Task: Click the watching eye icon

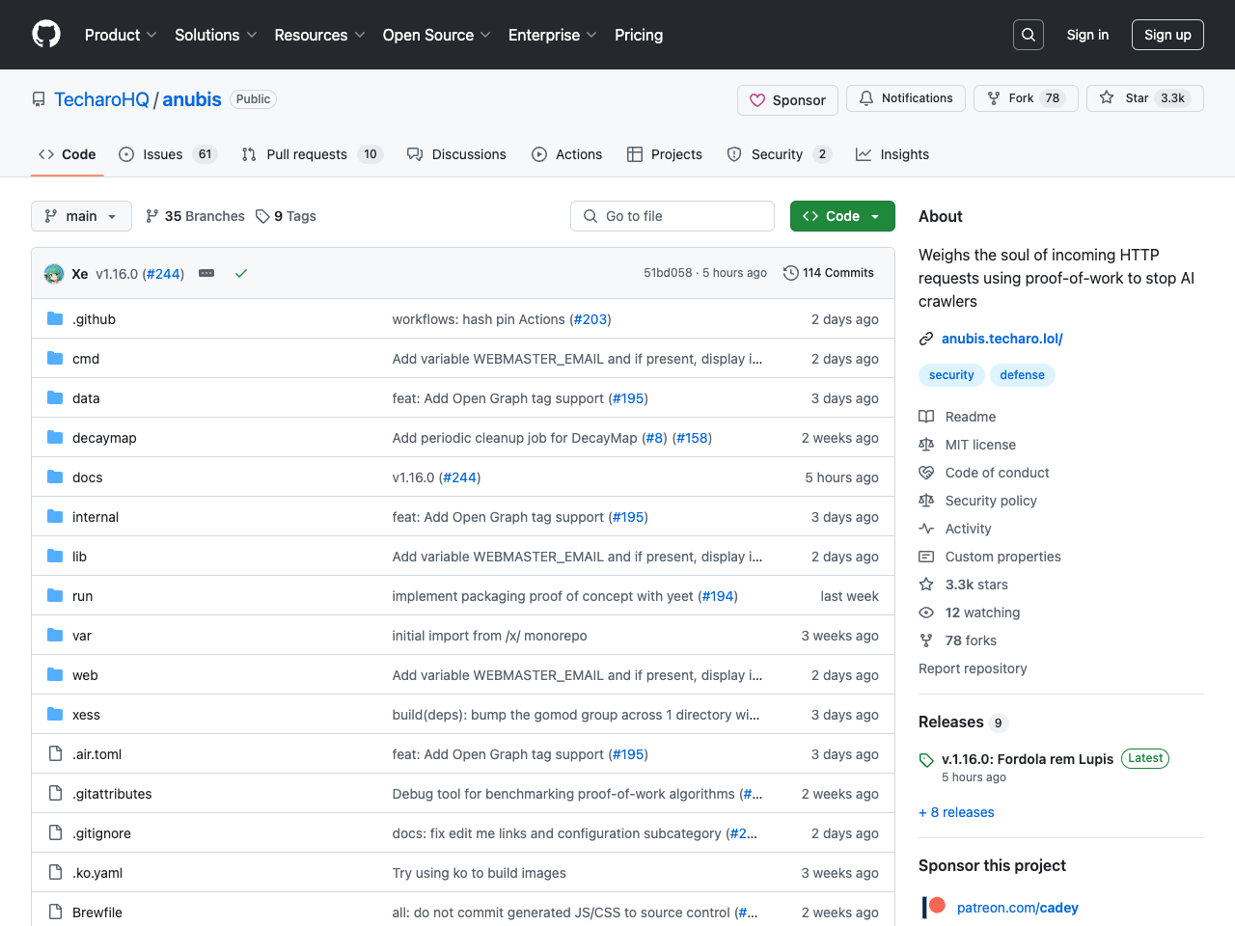Action: click(926, 613)
